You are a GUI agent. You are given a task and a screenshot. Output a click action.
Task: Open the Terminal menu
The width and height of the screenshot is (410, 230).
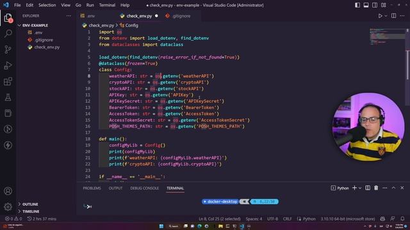click(107, 5)
